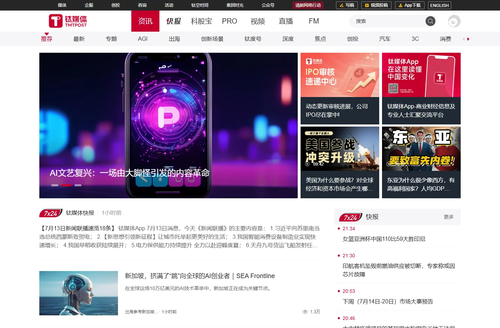Play the 09:42 美国参战 video

(307, 164)
